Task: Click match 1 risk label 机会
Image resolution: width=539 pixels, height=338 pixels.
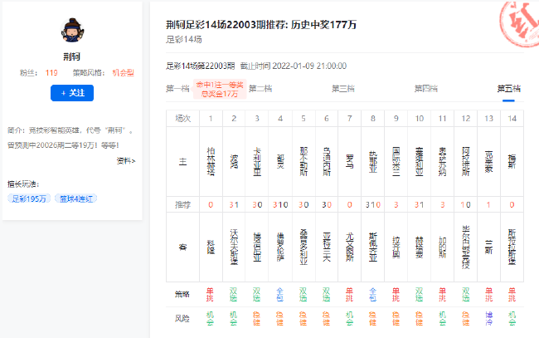Action: tap(210, 318)
